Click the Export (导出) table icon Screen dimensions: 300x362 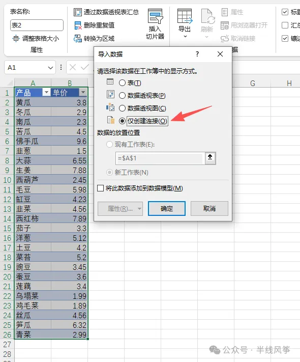pos(185,16)
